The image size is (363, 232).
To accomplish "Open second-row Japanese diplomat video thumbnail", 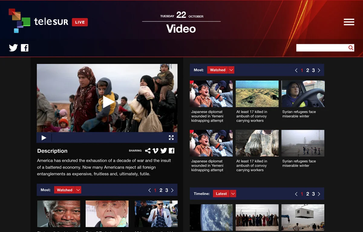I will click(211, 143).
